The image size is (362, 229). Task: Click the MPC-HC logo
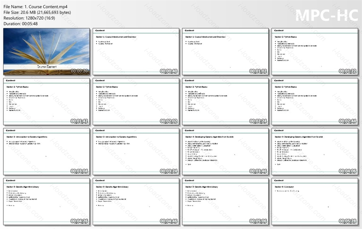[x=327, y=15]
